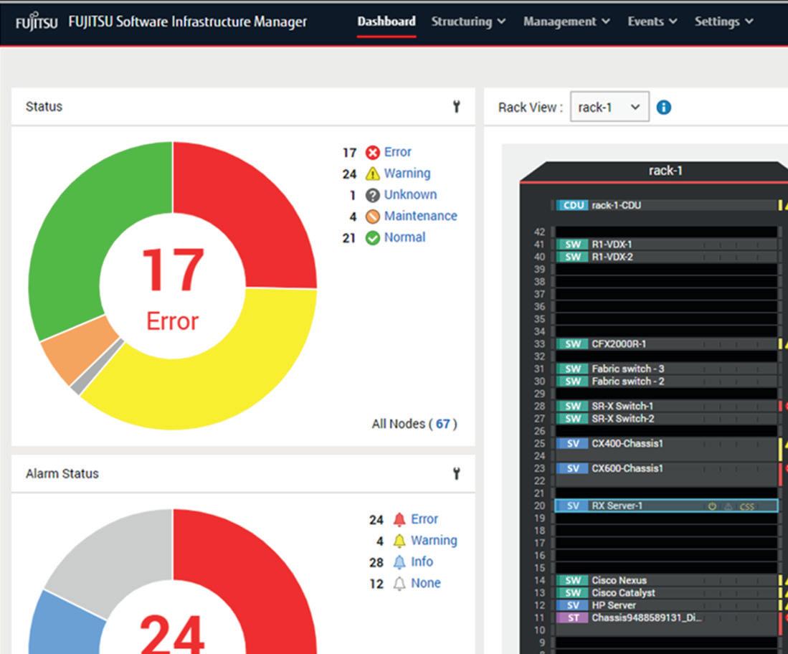The height and width of the screenshot is (654, 788).
Task: Select RX Server-1 in rack
Action: (x=666, y=506)
